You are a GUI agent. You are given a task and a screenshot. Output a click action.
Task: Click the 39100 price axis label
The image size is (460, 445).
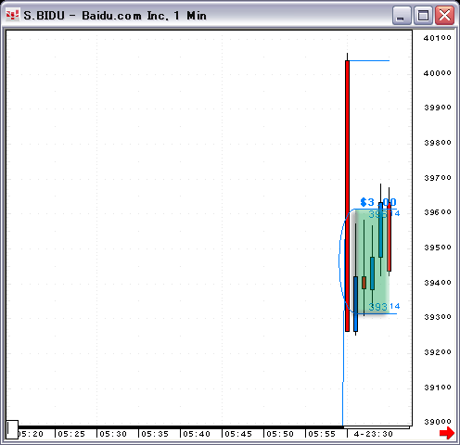(x=437, y=388)
